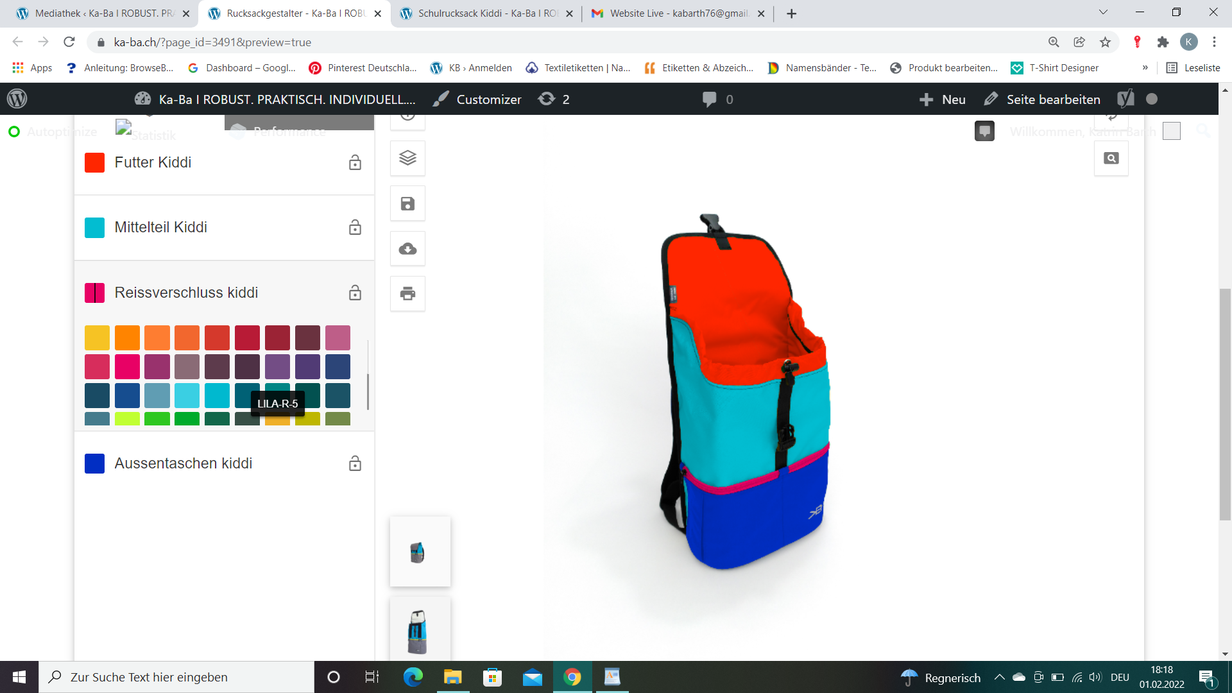Click the cloud download icon
Viewport: 1232px width, 693px height.
407,248
